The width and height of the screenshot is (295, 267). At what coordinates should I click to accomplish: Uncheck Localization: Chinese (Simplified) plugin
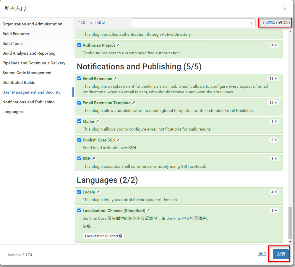(80, 211)
